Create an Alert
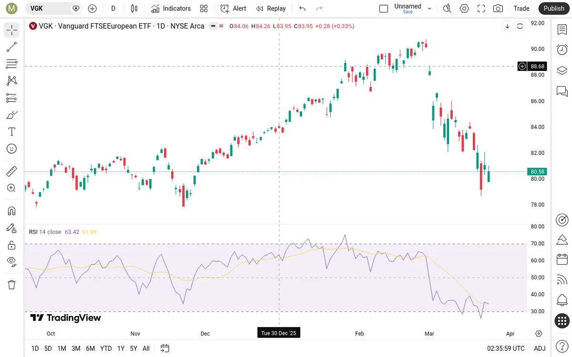572x357 pixels. point(233,8)
